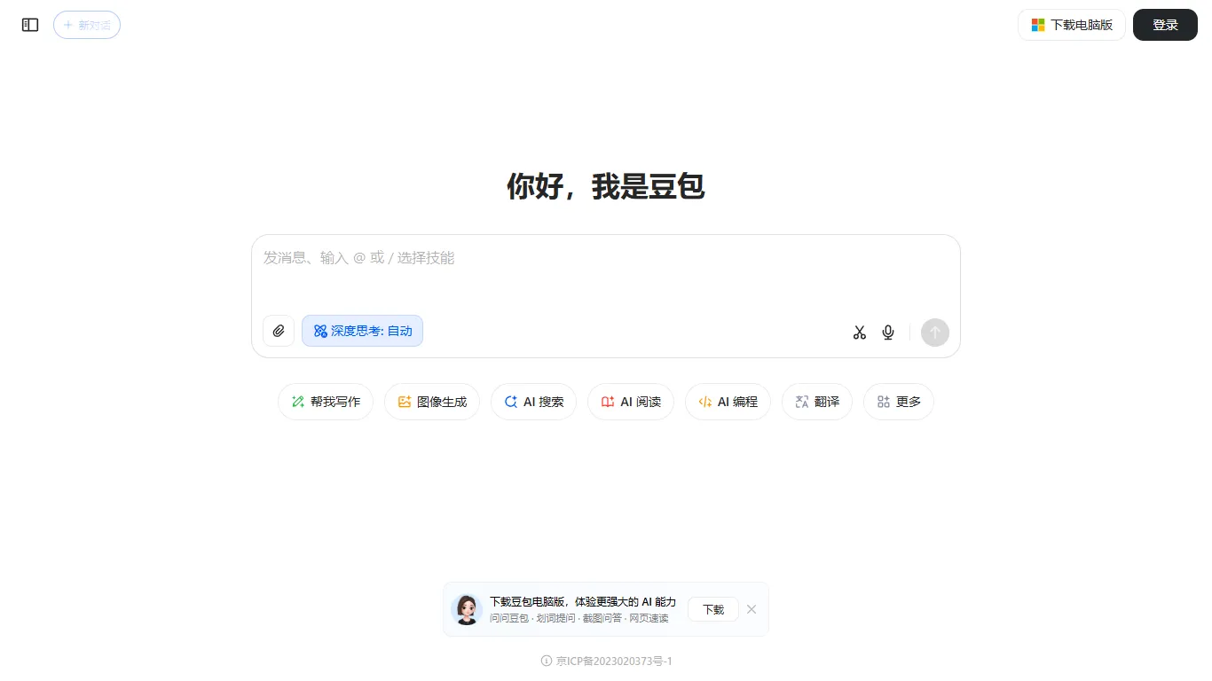Attach a file using the paperclip icon
This screenshot has height=681, width=1212.
click(x=278, y=330)
